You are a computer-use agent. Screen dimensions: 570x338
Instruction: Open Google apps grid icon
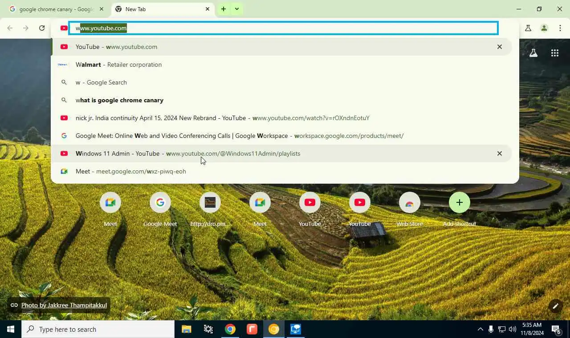555,53
